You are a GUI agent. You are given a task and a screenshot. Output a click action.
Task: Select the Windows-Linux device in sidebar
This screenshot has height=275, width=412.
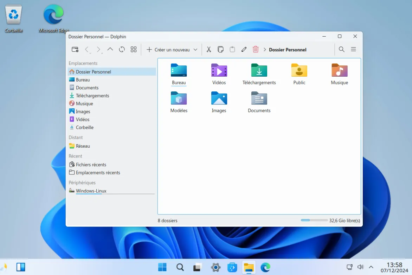(x=91, y=191)
